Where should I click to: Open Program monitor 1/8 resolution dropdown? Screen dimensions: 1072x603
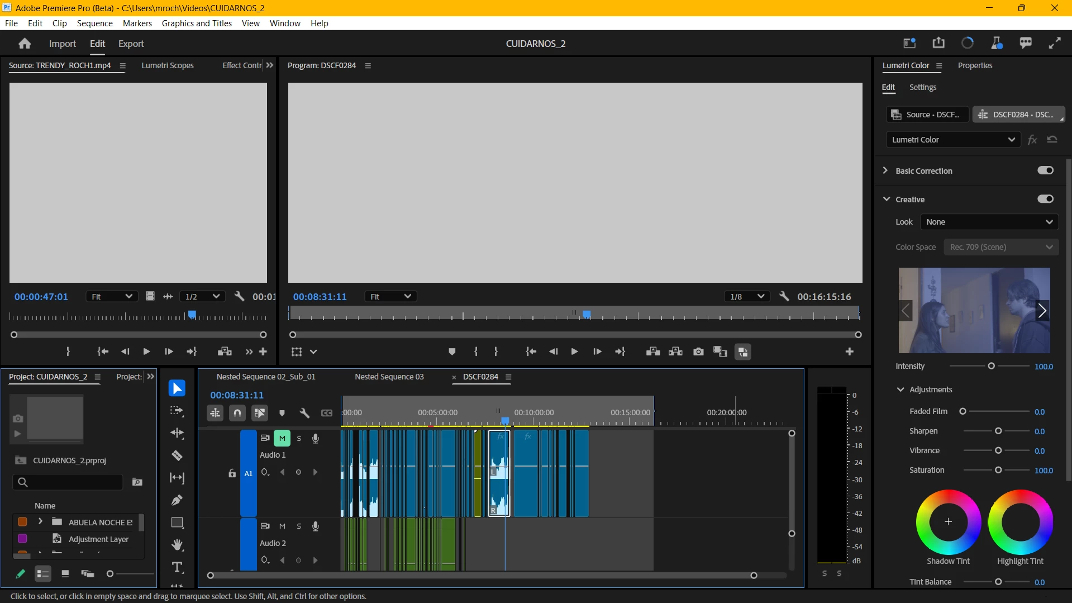pyautogui.click(x=747, y=297)
